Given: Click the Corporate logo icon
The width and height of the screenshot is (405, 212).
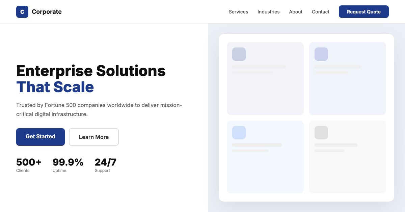Looking at the screenshot, I should point(22,12).
